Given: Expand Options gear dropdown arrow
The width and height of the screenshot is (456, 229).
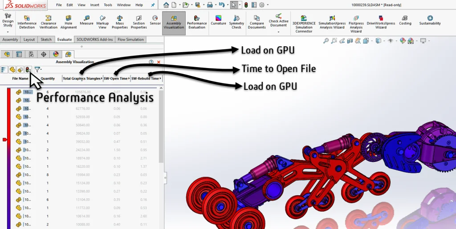Looking at the screenshot, I should [x=268, y=5].
